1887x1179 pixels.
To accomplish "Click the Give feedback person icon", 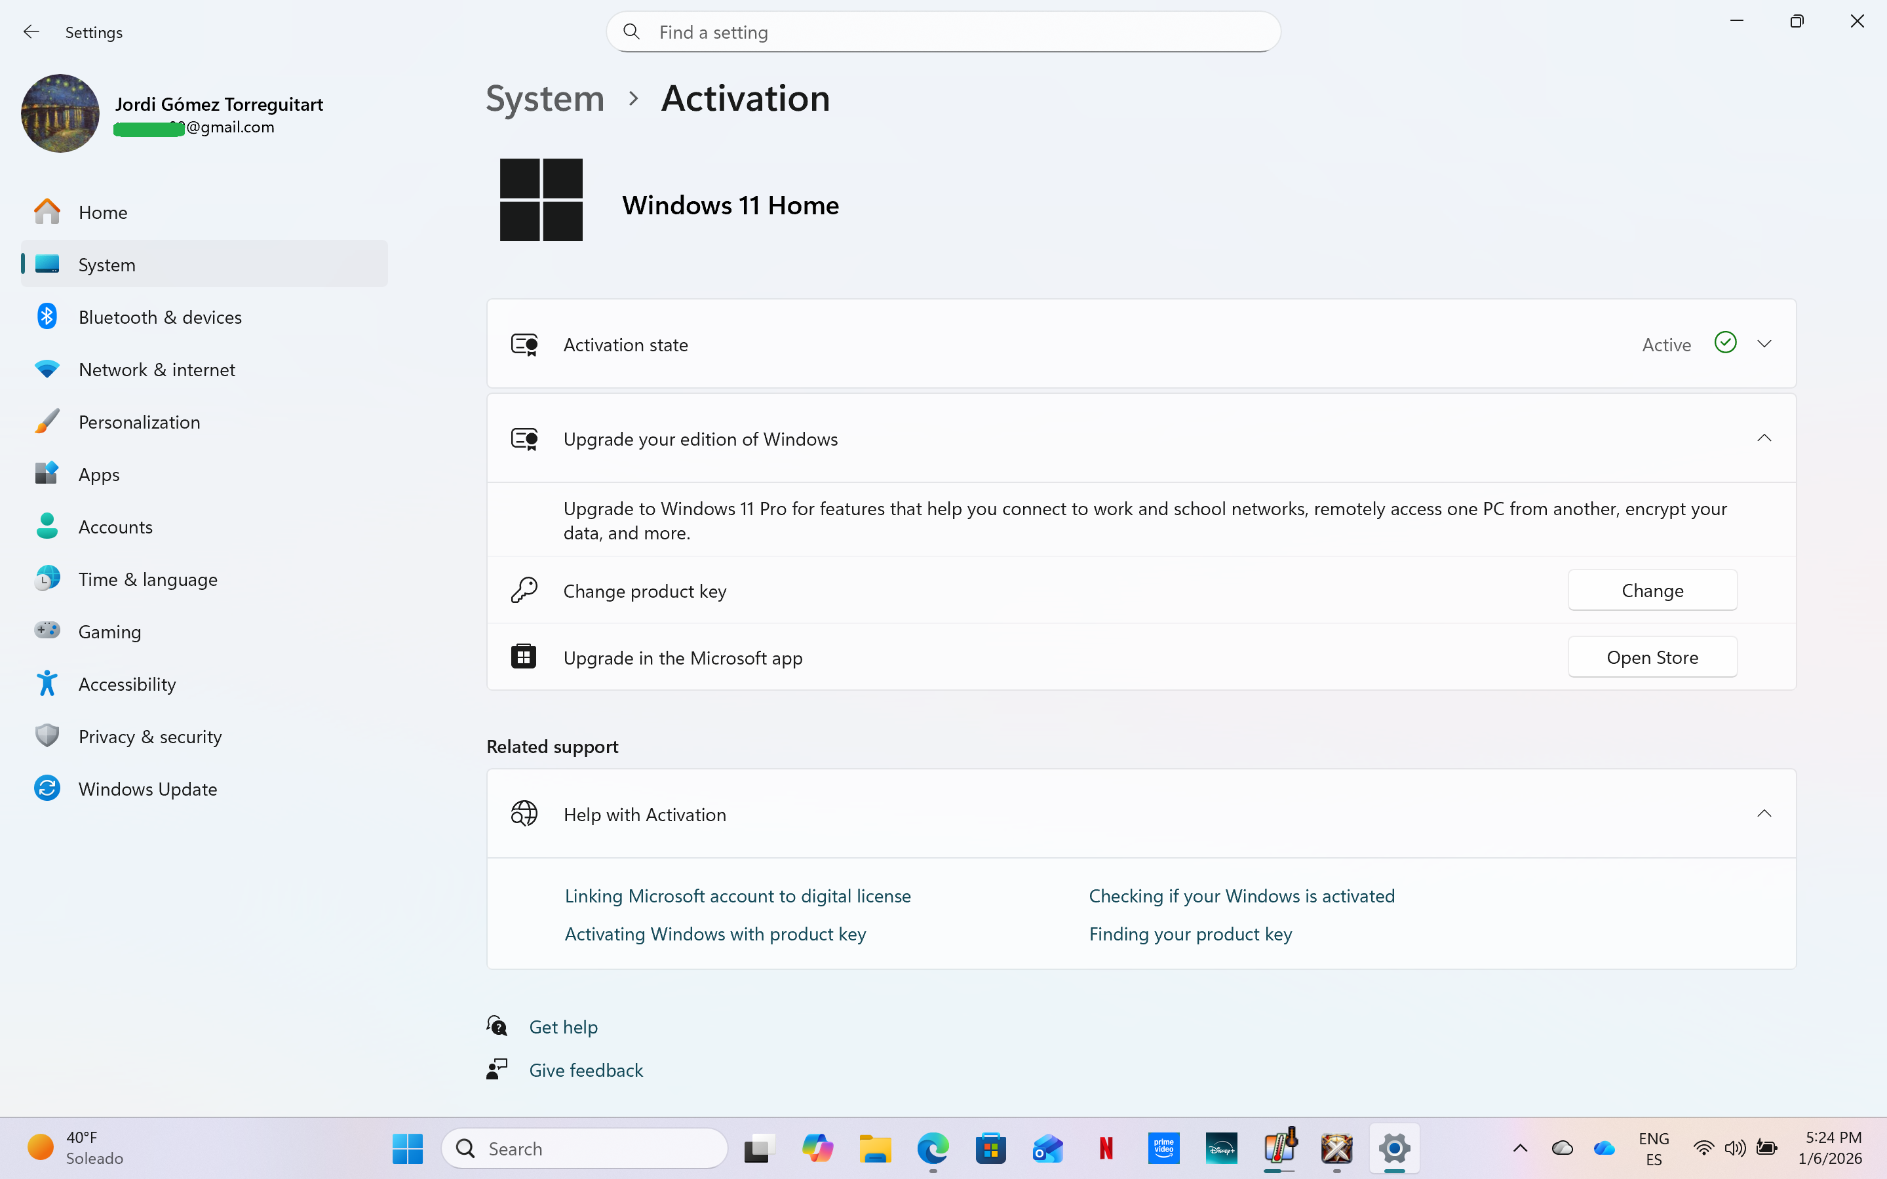I will click(x=497, y=1069).
